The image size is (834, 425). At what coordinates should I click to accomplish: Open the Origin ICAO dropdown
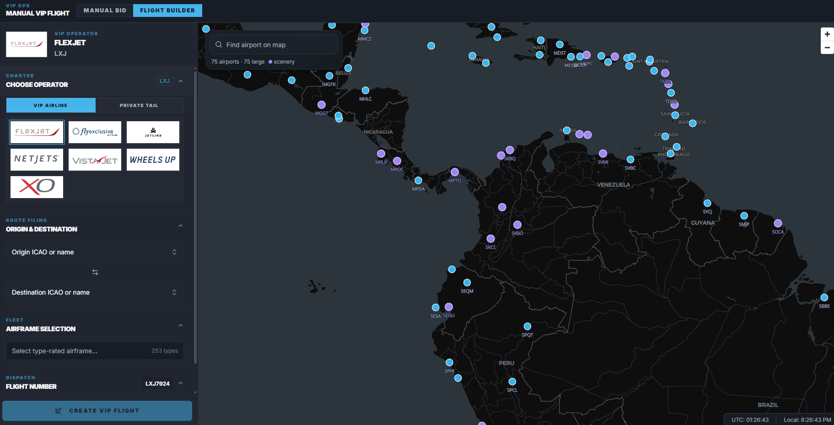coord(95,252)
